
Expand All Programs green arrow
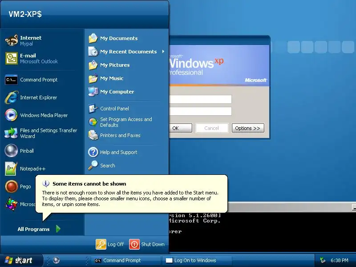(58, 229)
